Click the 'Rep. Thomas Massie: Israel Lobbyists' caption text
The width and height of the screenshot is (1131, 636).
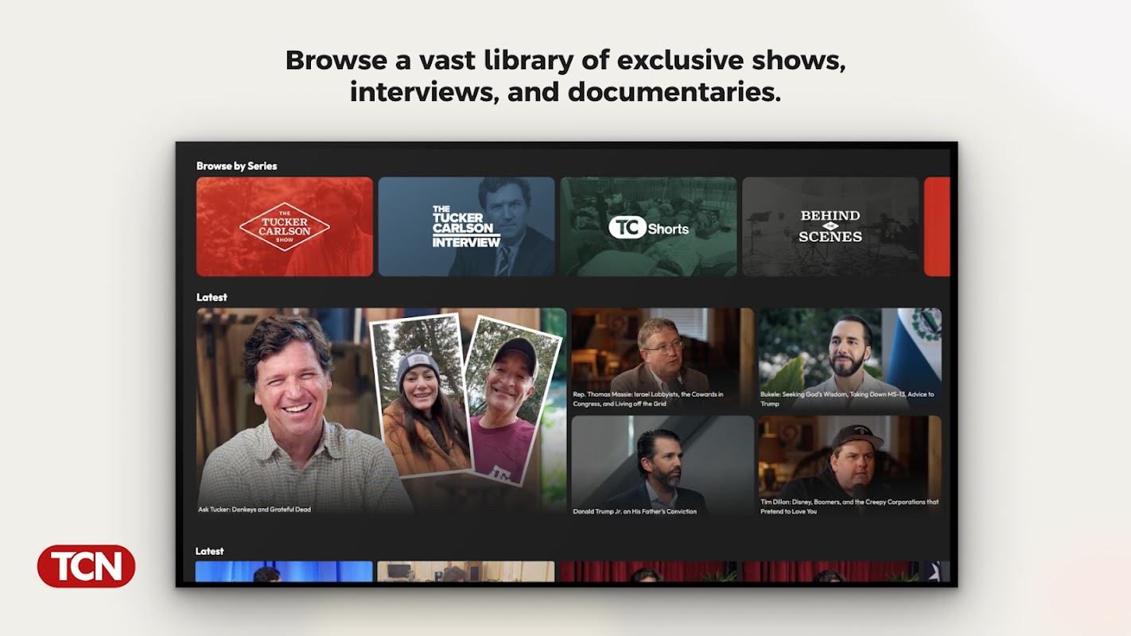click(x=648, y=399)
